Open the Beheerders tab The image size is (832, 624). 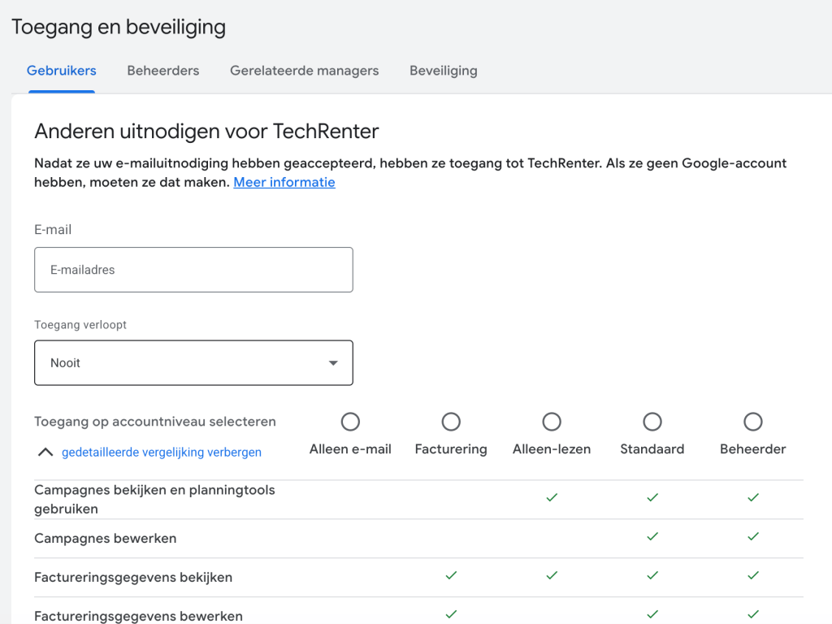[x=162, y=71]
